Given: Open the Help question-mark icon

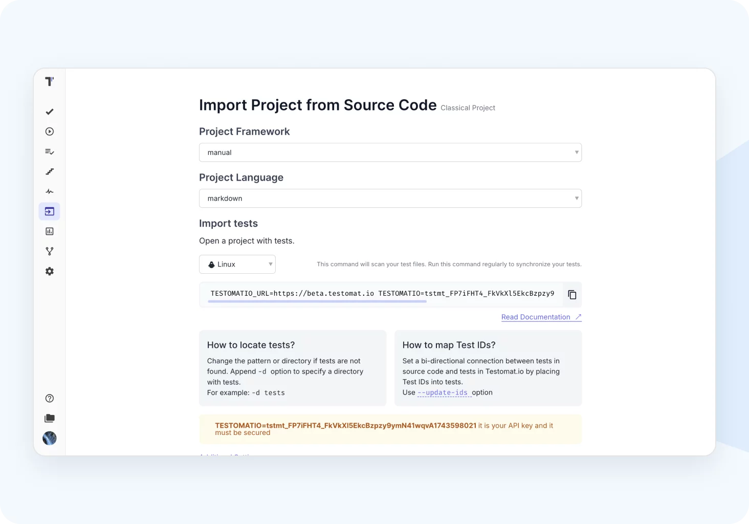Looking at the screenshot, I should click(50, 399).
